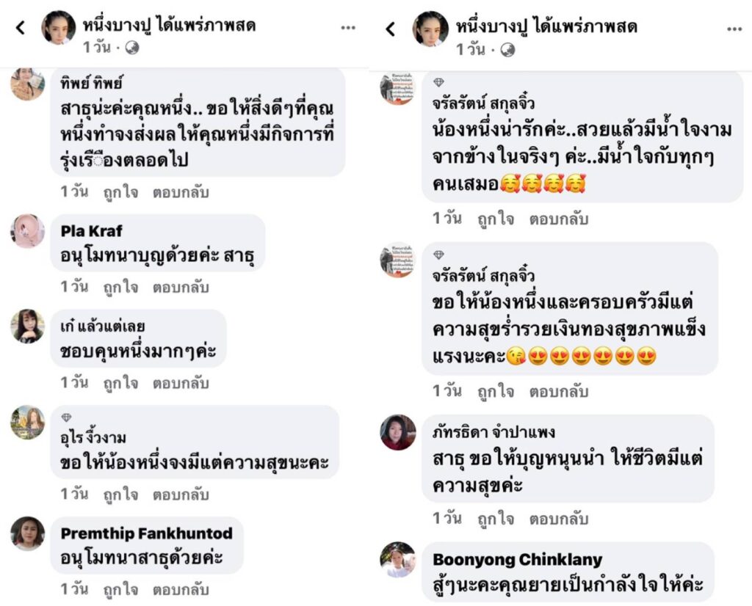
Task: Like Pla Kraf's comment with ถูกใจ
Action: click(121, 288)
